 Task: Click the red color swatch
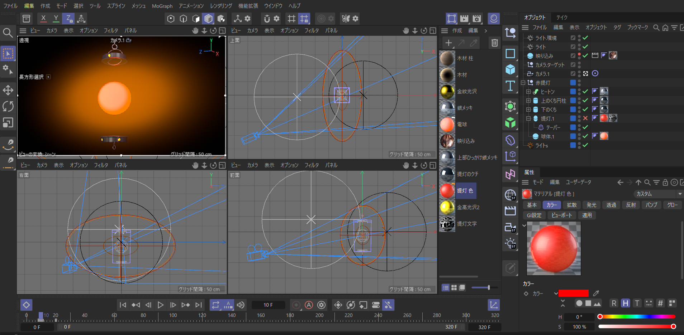click(573, 293)
